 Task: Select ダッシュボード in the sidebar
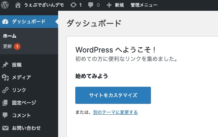point(29,22)
